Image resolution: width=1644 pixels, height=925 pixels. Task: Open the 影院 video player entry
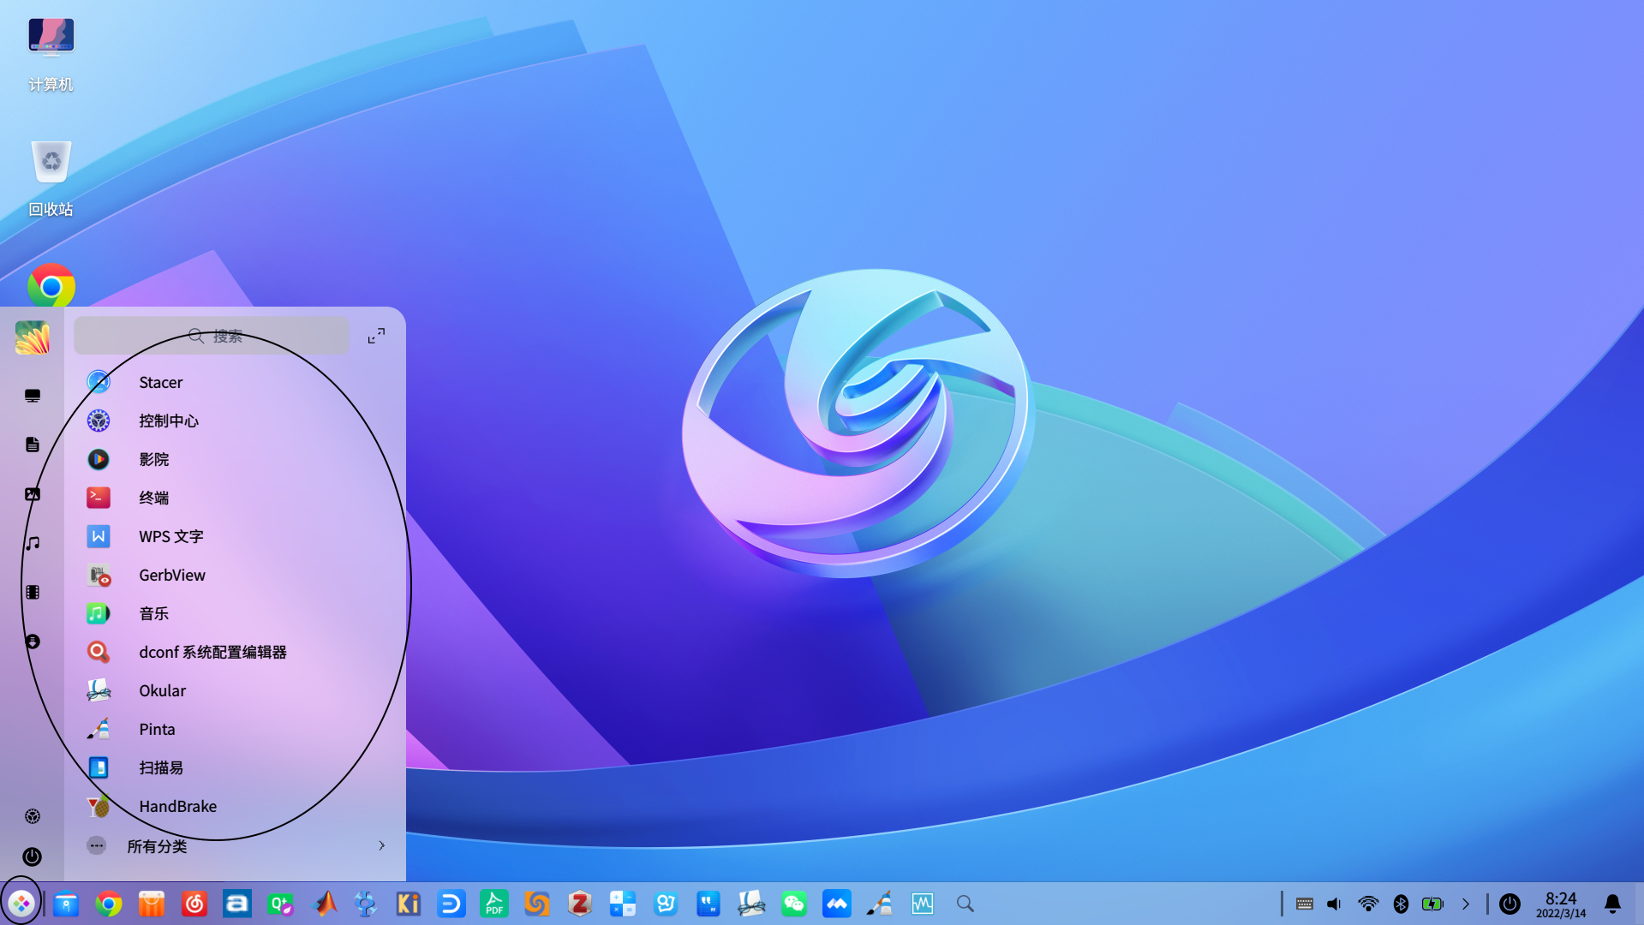click(x=234, y=459)
